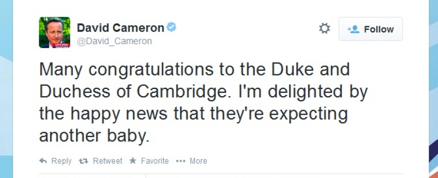
Task: Expand the More options label
Action: (x=198, y=161)
